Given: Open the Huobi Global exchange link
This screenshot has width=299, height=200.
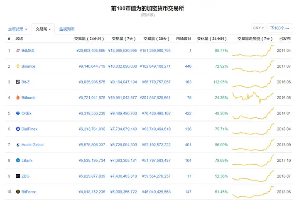Looking at the screenshot, I should pos(32,145).
